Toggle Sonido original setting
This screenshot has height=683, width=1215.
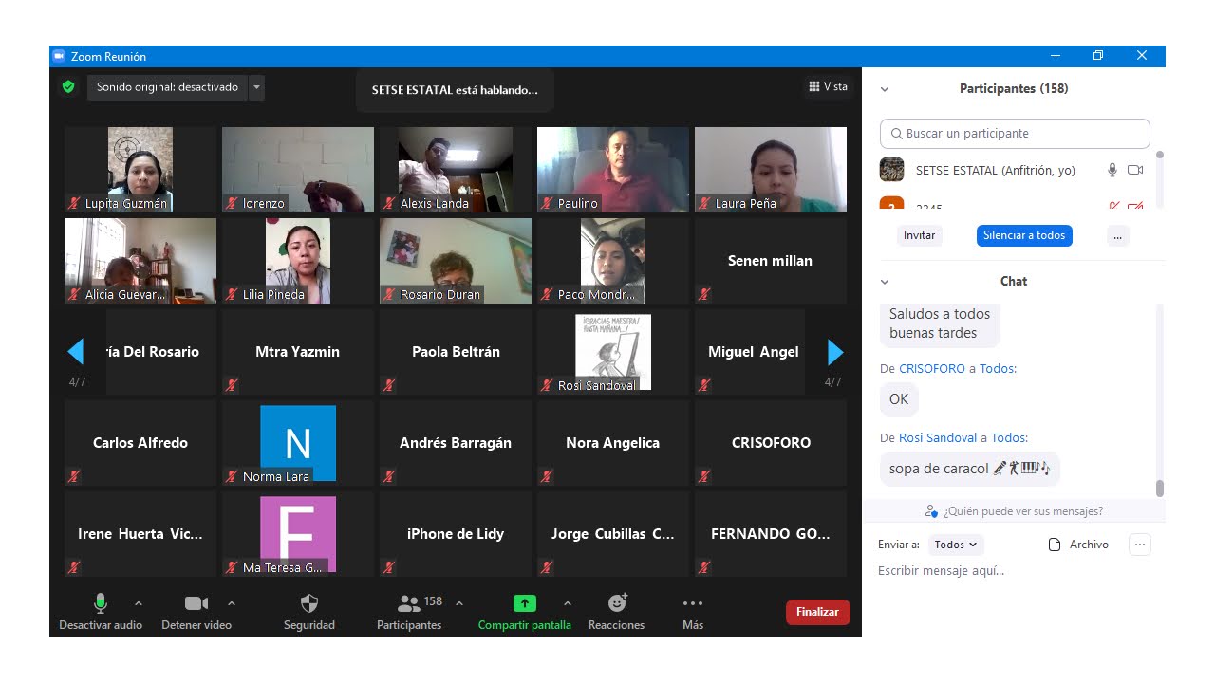[x=167, y=87]
